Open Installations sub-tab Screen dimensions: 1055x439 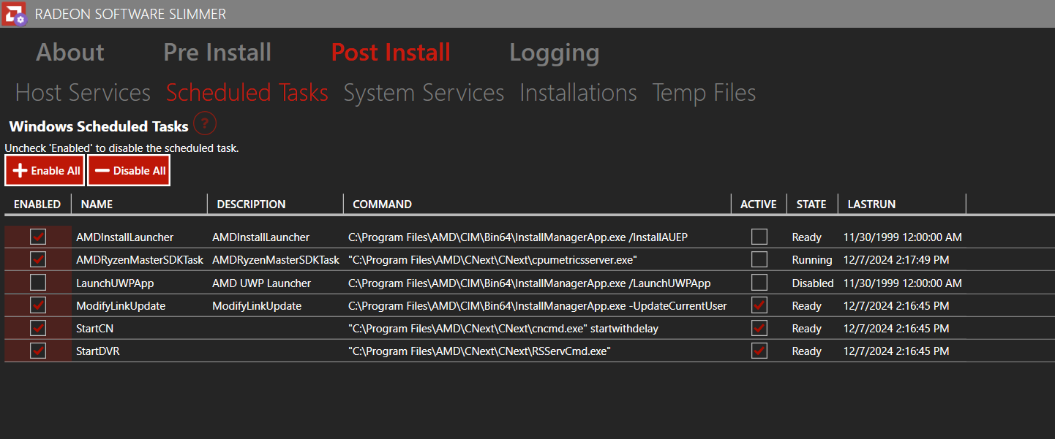pos(578,93)
